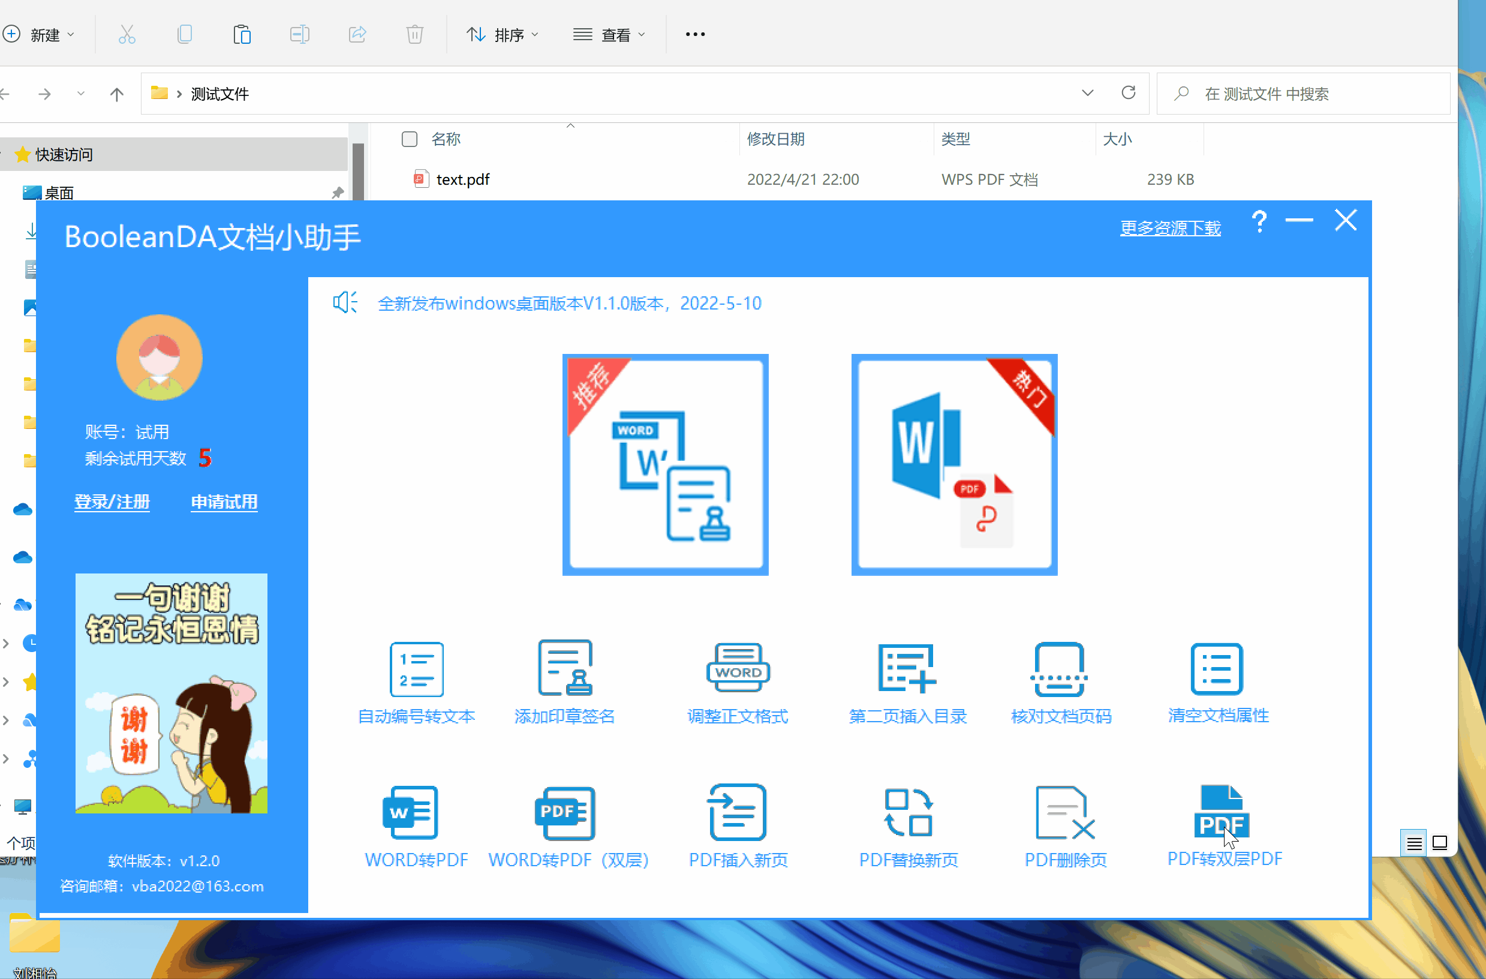Click the 登录/注册 link

coord(112,501)
